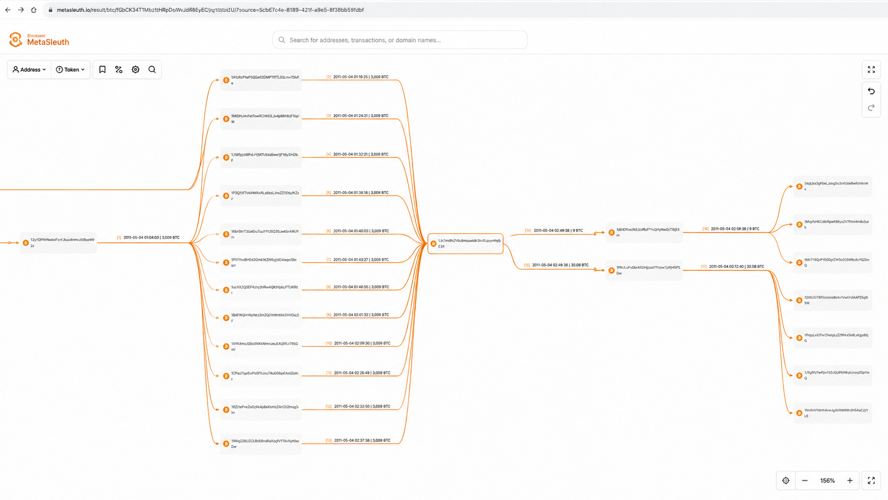The height and width of the screenshot is (500, 888).
Task: Select node 12yYDPfnHwdstFzvf on the left
Action: click(x=58, y=243)
